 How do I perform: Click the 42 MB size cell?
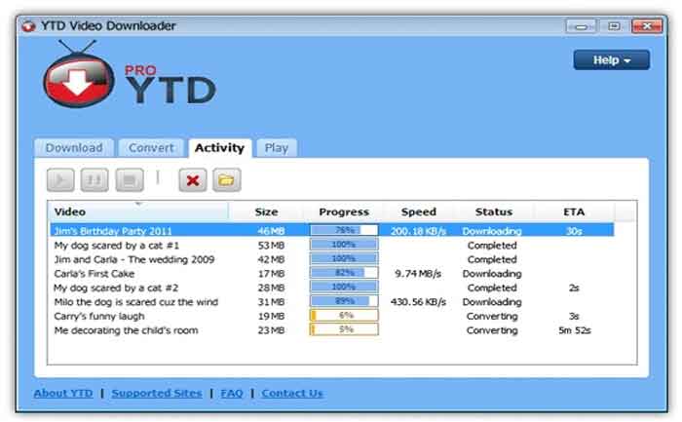point(271,259)
